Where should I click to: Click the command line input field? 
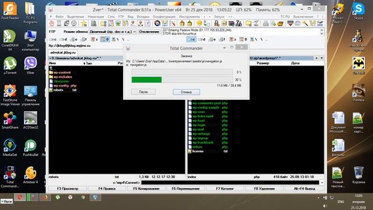click(x=230, y=183)
